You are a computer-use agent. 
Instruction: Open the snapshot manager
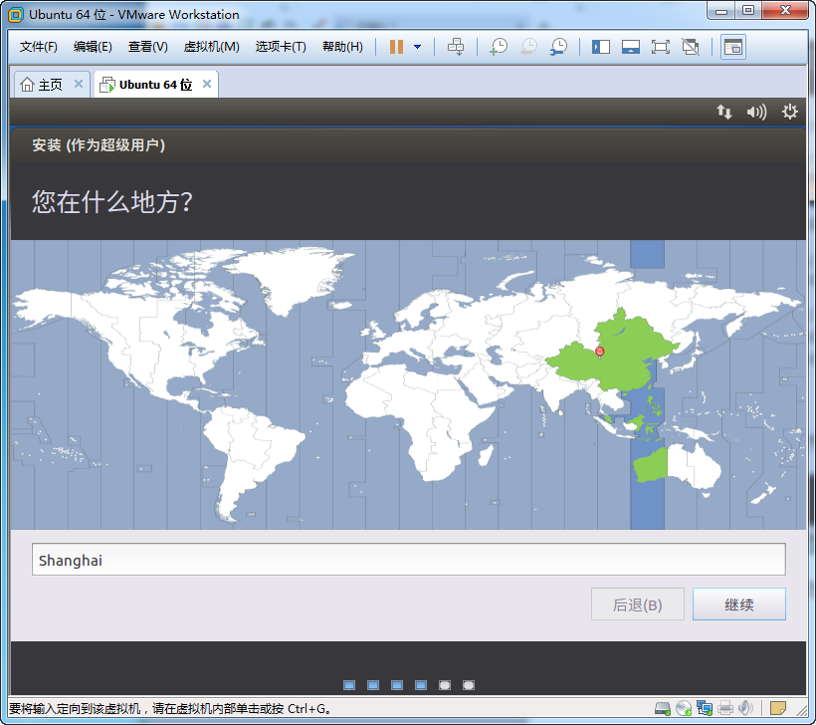(559, 47)
